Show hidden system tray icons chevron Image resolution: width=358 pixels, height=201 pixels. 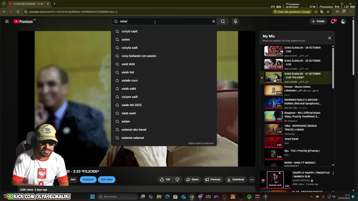click(x=311, y=197)
